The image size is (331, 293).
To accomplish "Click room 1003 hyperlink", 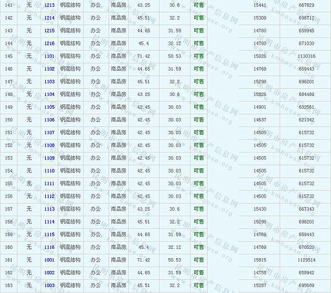I will tap(49, 285).
